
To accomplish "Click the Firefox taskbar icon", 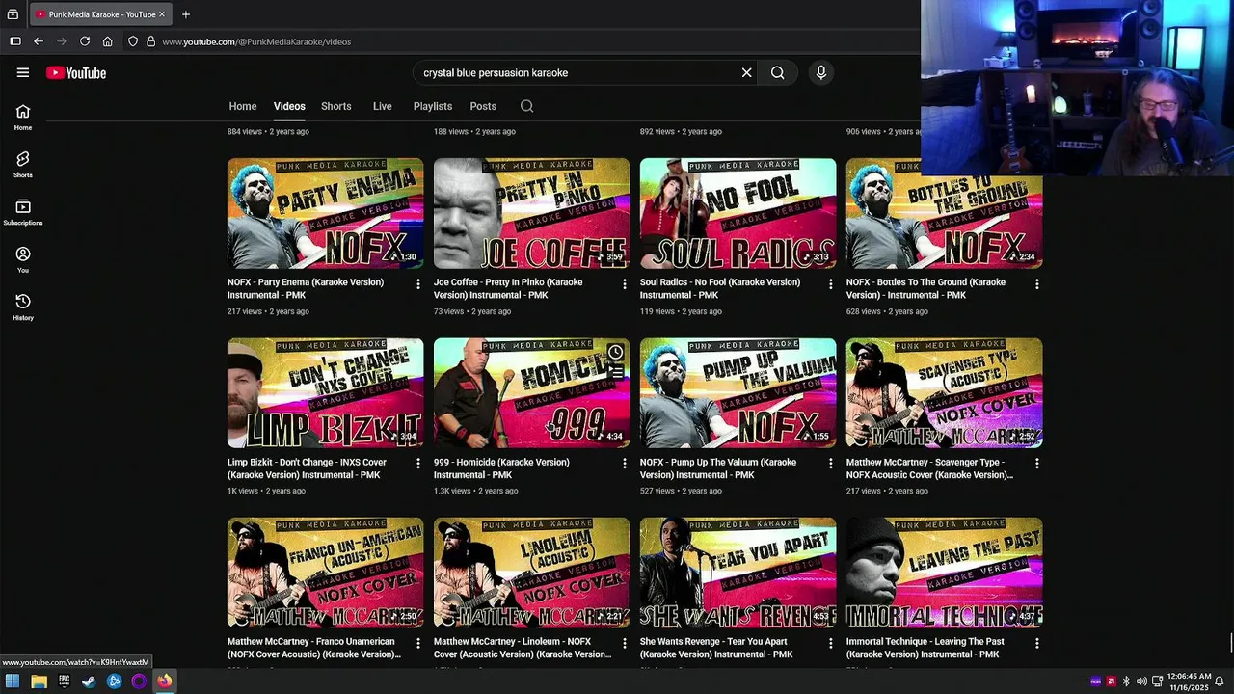I will (164, 681).
